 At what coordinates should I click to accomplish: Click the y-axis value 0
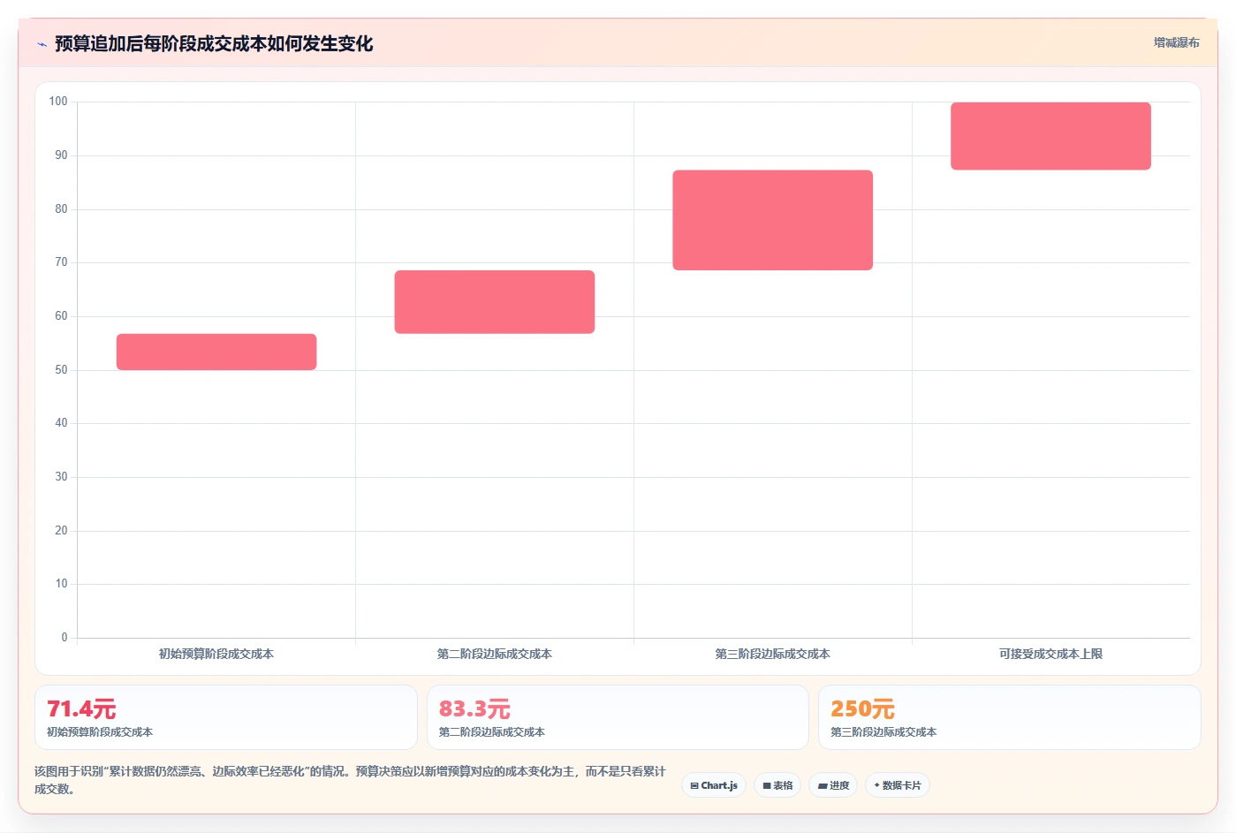point(64,638)
